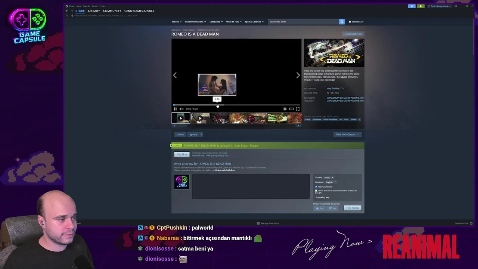The width and height of the screenshot is (478, 269).
Task: Open video settings gear icon
Action: pos(285,109)
